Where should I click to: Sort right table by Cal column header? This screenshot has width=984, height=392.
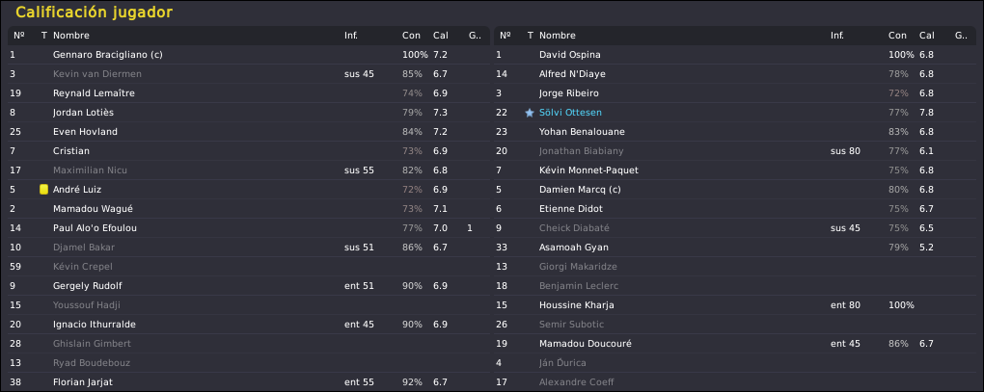click(x=926, y=36)
